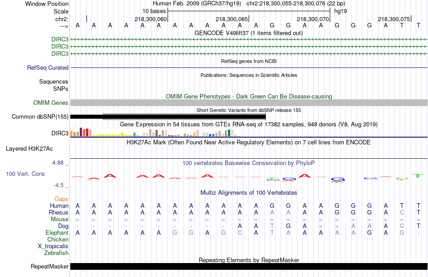Open Multiz Alignments of 100 Vertebrates title

click(248, 192)
